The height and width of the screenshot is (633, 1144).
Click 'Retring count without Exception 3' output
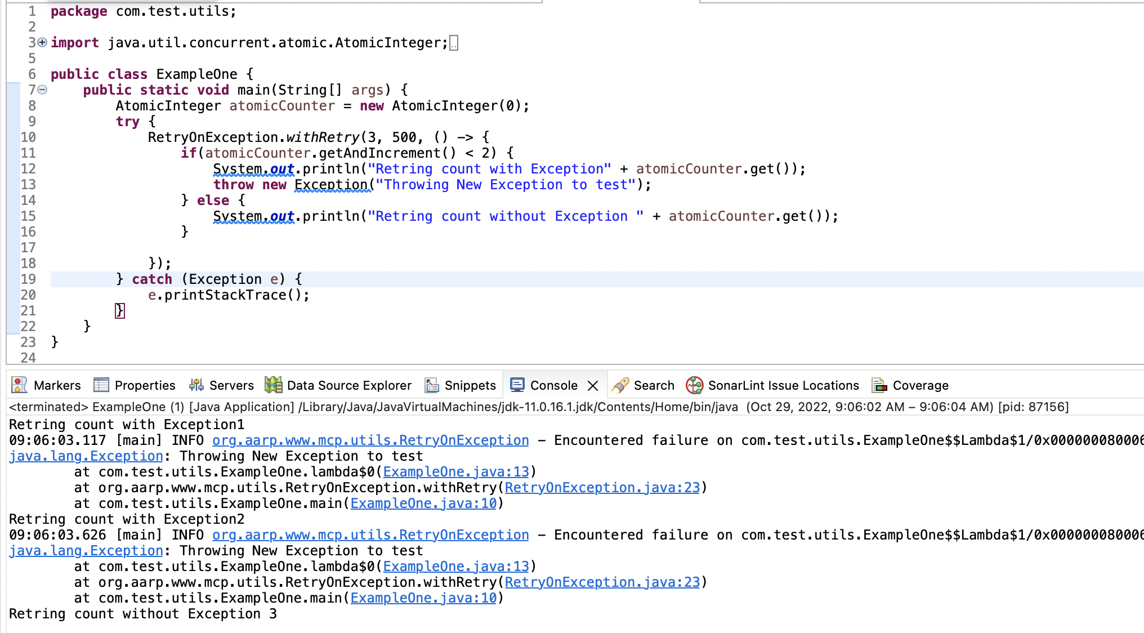tap(143, 614)
